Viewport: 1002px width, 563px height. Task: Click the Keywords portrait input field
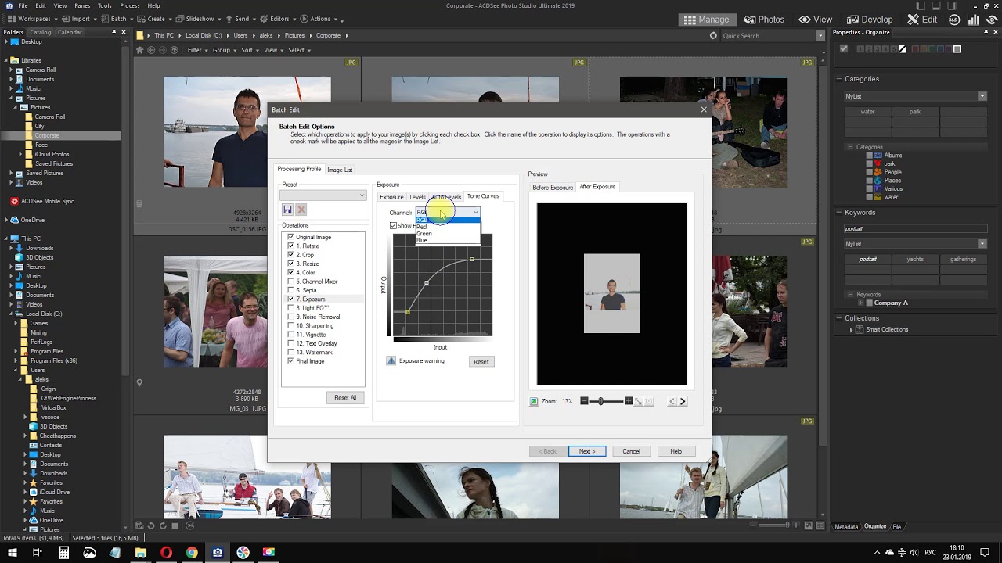click(914, 229)
